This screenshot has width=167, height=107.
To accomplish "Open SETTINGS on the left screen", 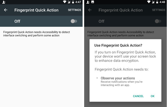I will pos(74,10).
